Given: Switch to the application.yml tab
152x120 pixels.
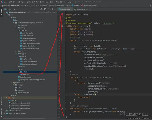Looking at the screenshot, I should click(x=82, y=9).
